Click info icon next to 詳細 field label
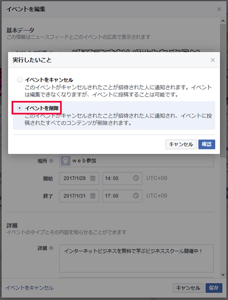228x300 pixels. [x=51, y=248]
